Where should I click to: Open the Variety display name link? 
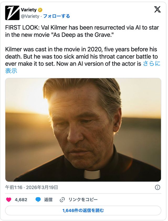(x=29, y=10)
